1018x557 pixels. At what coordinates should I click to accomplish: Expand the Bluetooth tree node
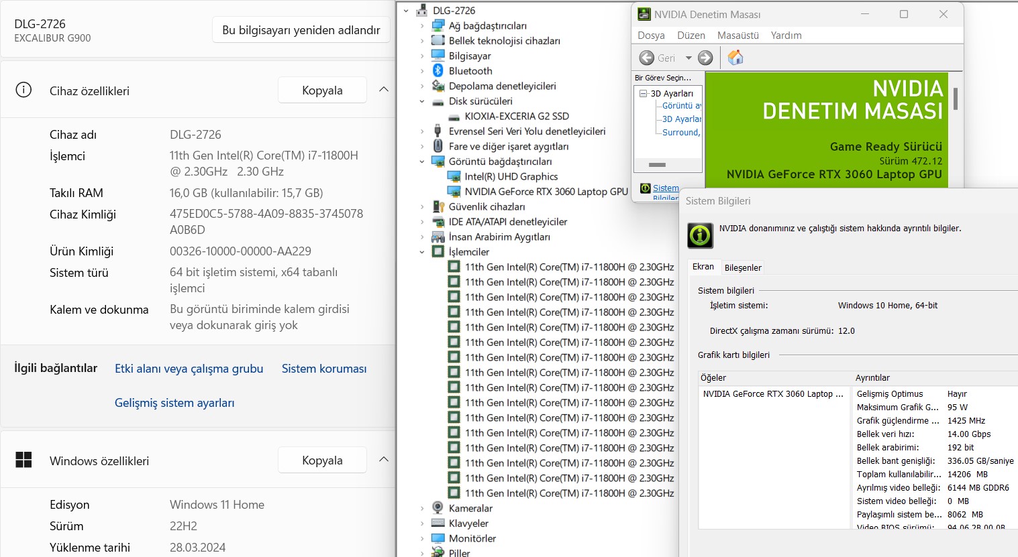coord(422,71)
